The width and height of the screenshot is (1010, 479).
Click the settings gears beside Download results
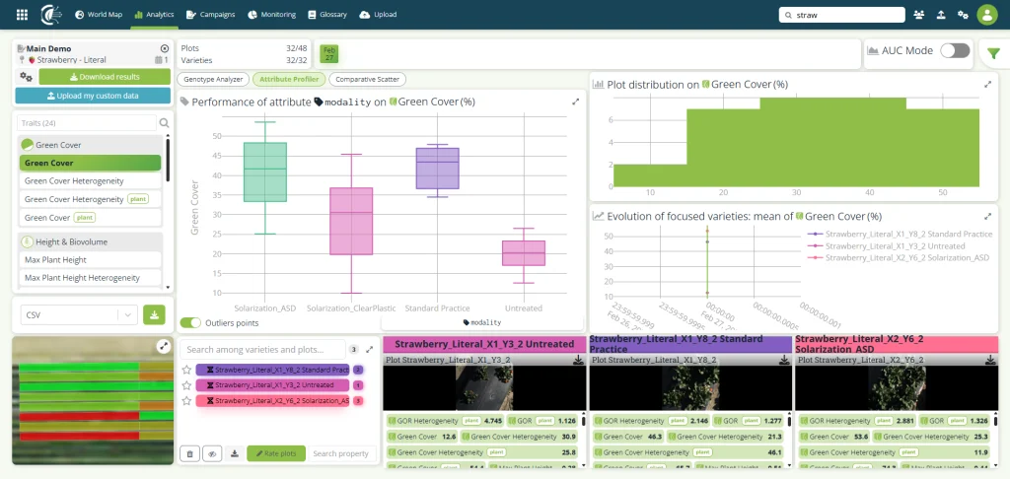tap(26, 77)
